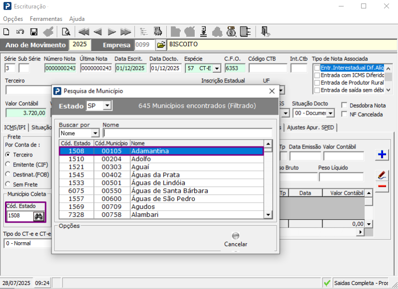The image size is (398, 289).
Task: Click the red minus remove icon
Action: tap(382, 186)
